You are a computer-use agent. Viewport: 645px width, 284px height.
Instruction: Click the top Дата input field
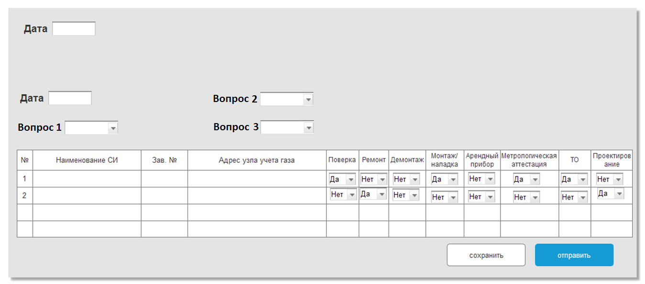[74, 29]
